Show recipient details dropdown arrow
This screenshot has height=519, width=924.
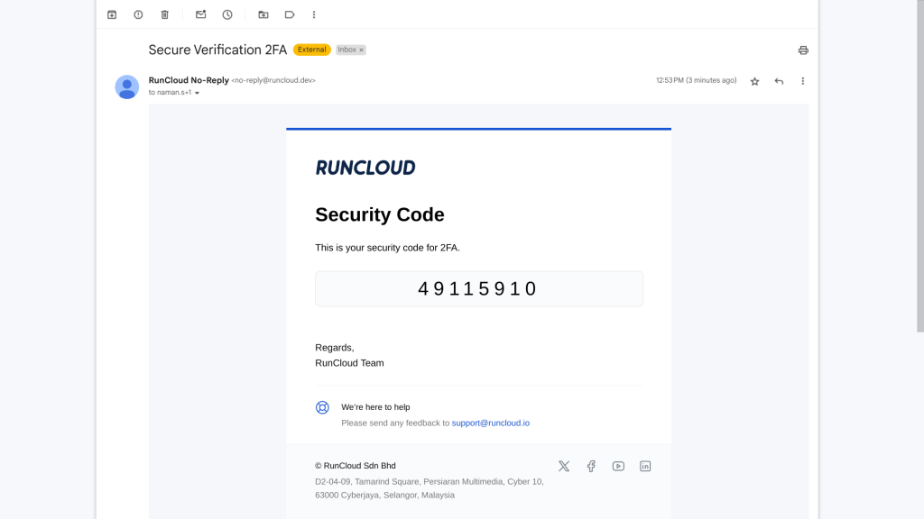coord(198,93)
